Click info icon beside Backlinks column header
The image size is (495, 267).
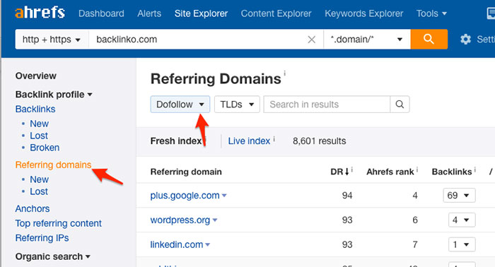pos(474,170)
